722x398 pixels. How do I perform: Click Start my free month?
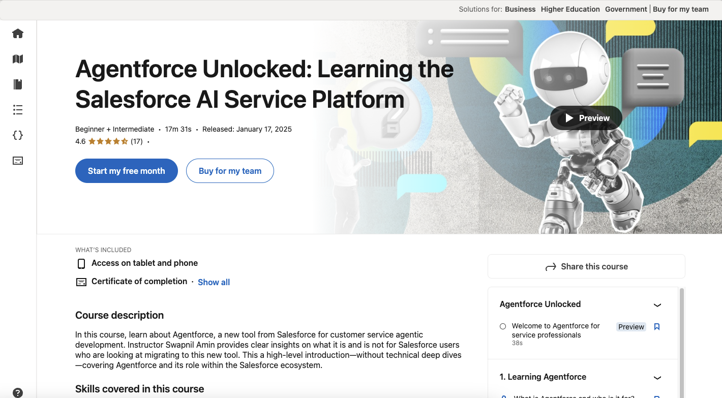point(127,171)
